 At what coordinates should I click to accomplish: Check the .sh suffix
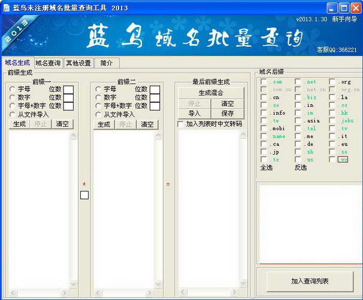point(298,152)
